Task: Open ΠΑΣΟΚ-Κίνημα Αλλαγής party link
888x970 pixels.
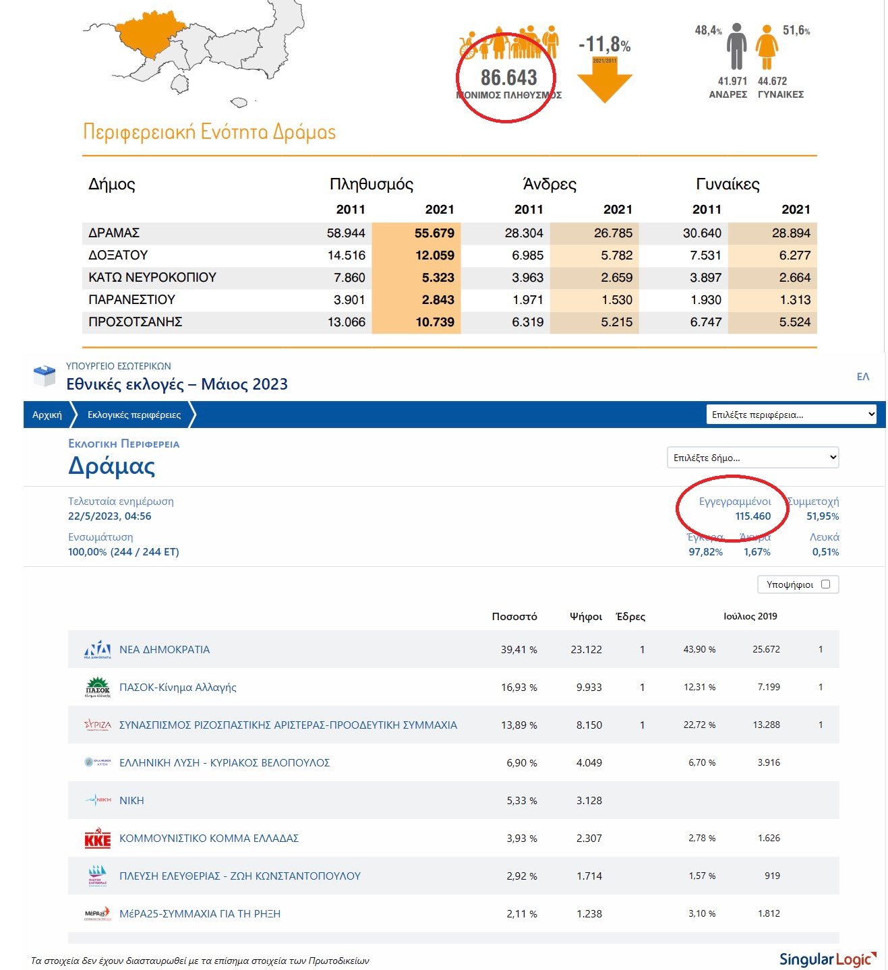Action: click(x=178, y=688)
